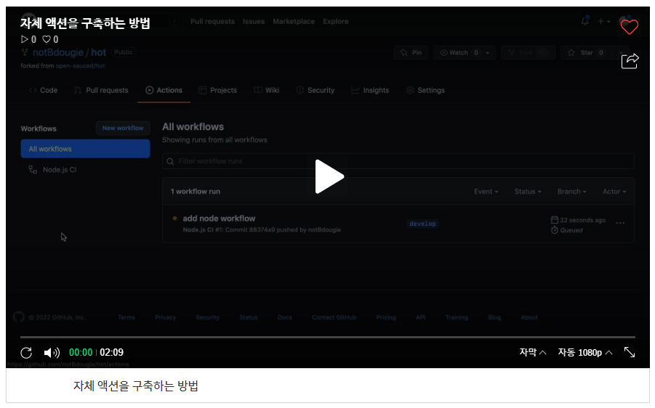Click the footer Contact GitHub link

click(334, 317)
